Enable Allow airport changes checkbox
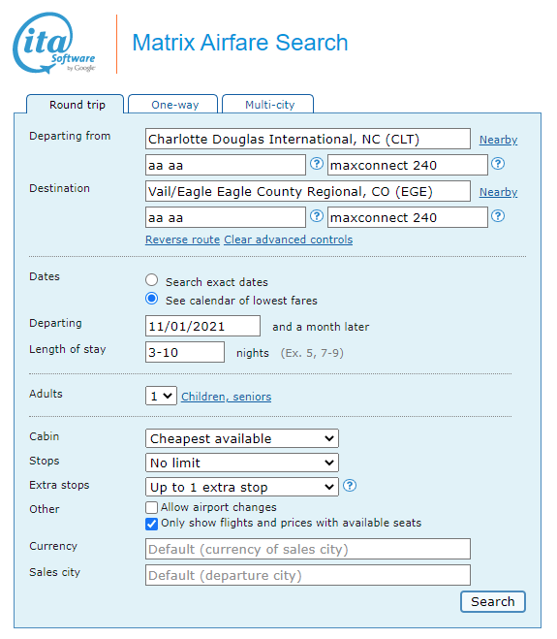 tap(151, 507)
